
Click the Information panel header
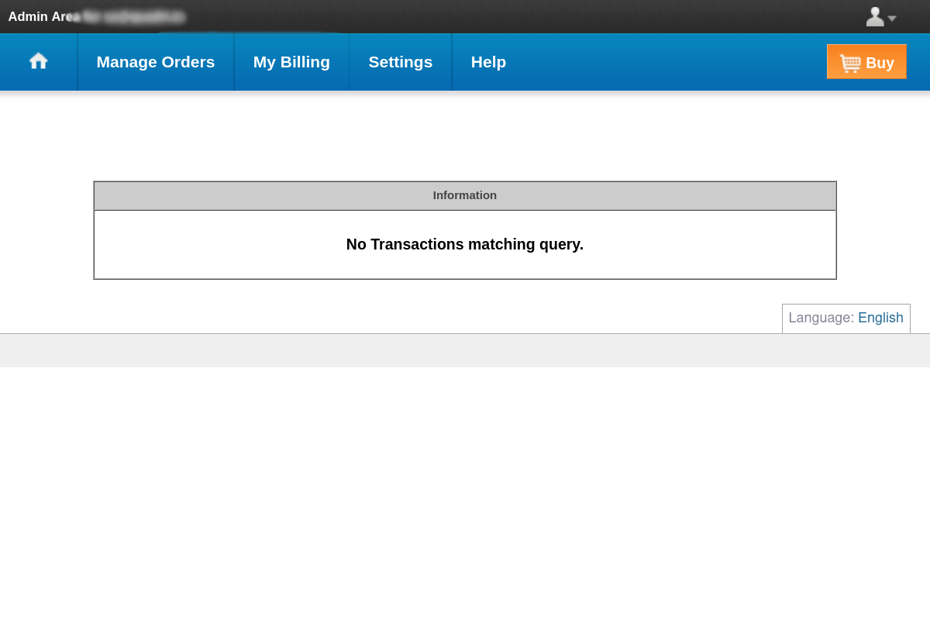click(x=465, y=195)
